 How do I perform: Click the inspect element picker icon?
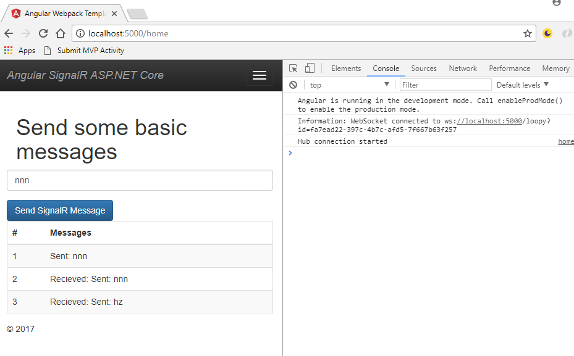point(293,68)
